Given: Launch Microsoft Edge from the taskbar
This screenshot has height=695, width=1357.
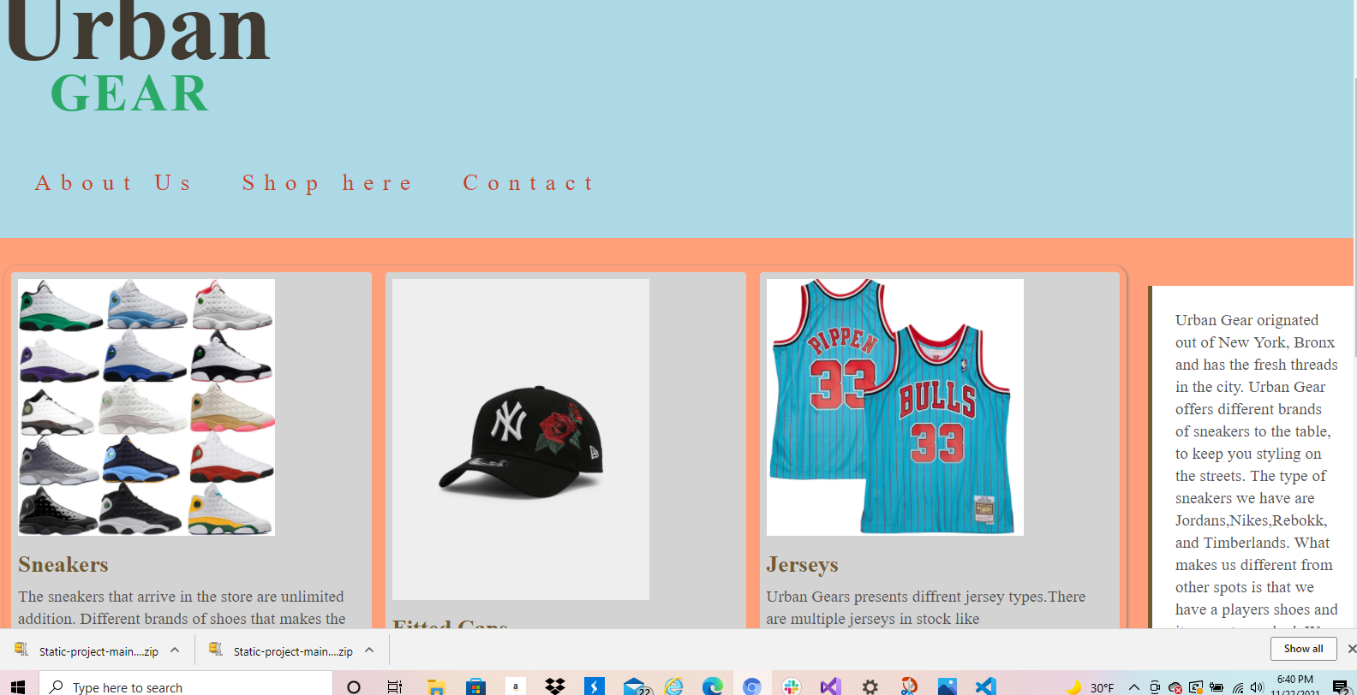Looking at the screenshot, I should (x=713, y=686).
